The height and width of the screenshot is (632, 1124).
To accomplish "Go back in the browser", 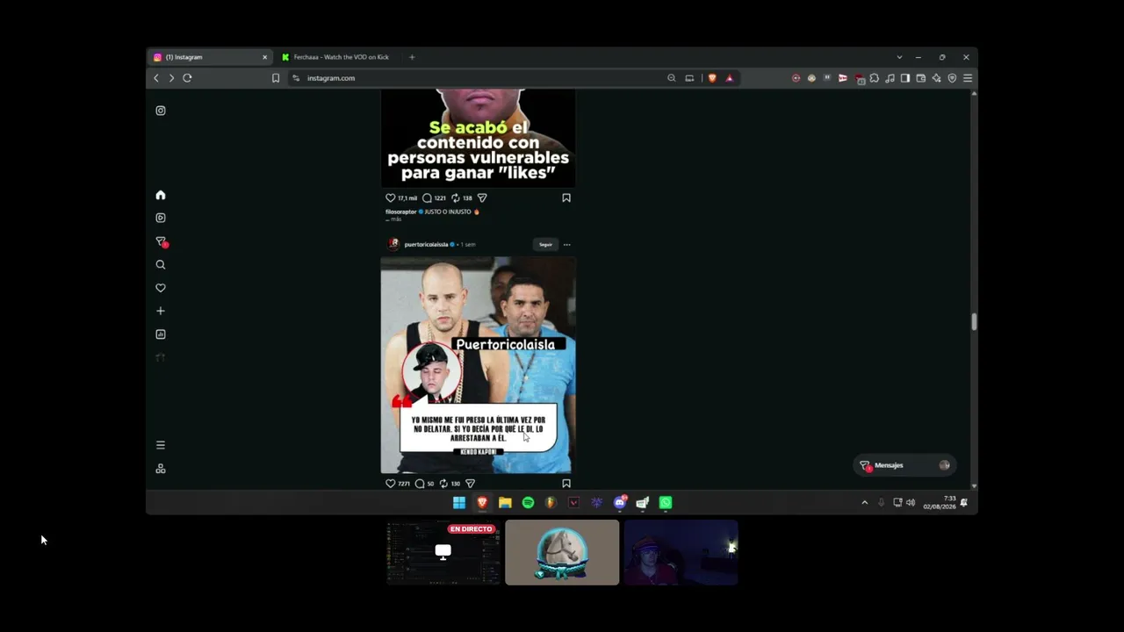I will click(156, 78).
